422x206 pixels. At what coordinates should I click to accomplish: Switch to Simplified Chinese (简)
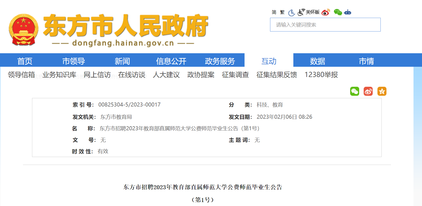[x=274, y=12]
